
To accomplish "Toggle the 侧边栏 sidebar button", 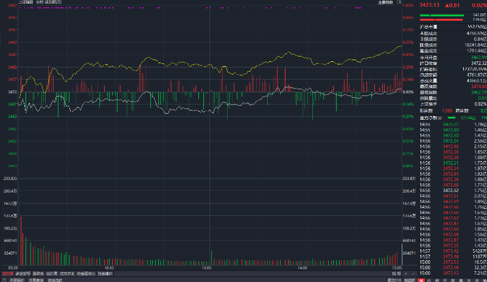I will pos(409,280).
